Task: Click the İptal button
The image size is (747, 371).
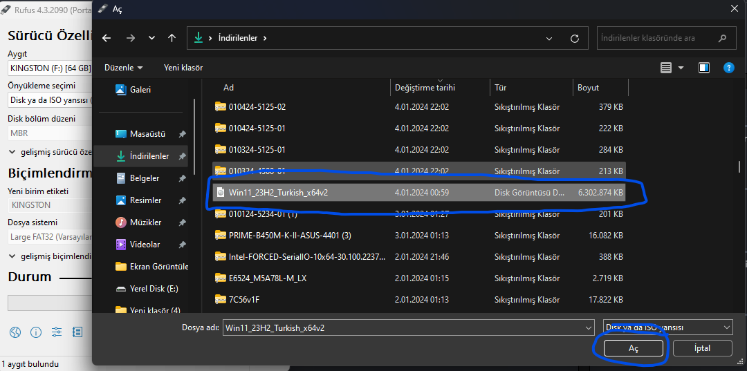Action: pyautogui.click(x=703, y=348)
